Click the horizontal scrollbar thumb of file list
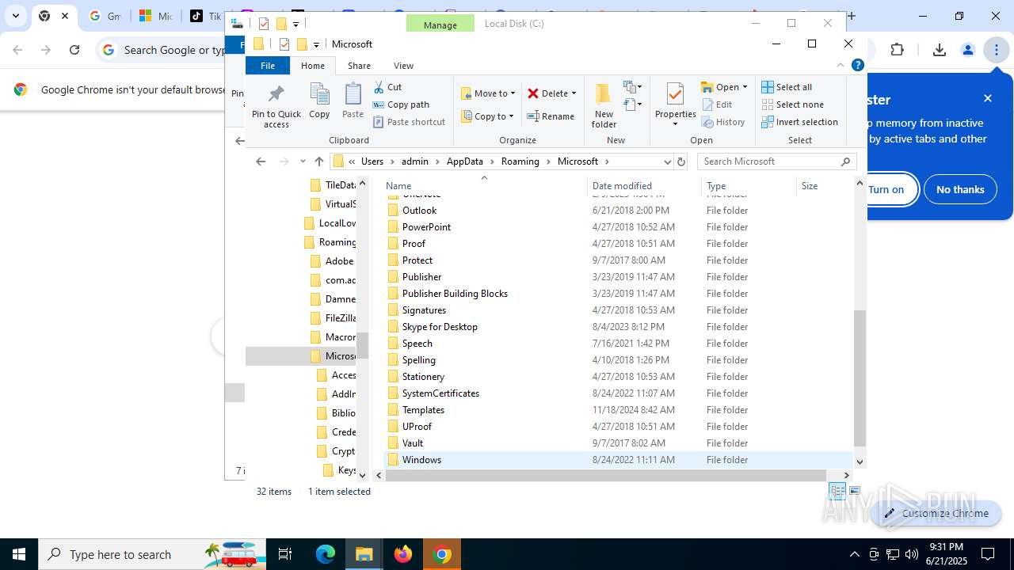Screen dimensions: 1014x570 pos(607,475)
